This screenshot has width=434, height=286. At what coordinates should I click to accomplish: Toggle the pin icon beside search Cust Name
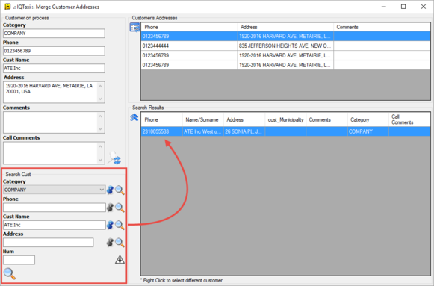pyautogui.click(x=110, y=225)
